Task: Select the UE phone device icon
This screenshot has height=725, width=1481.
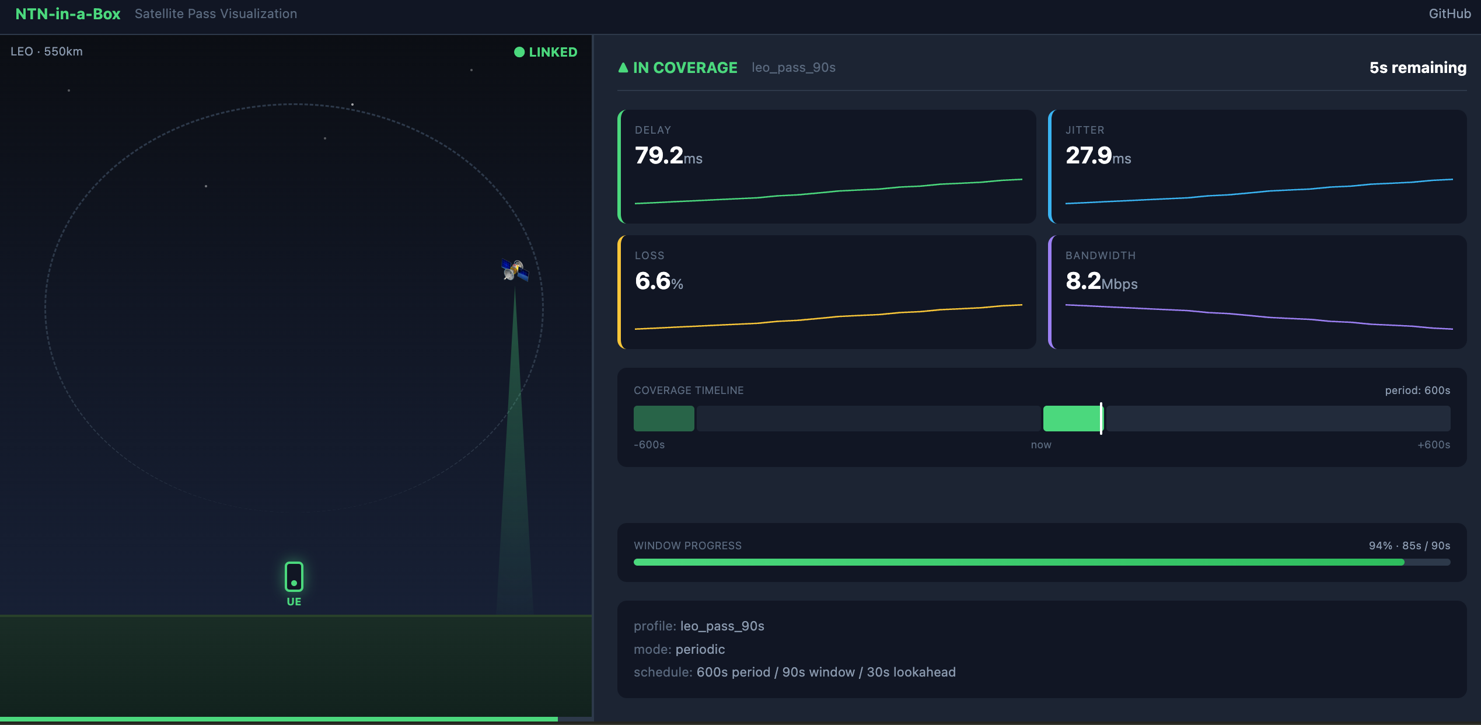Action: [294, 577]
